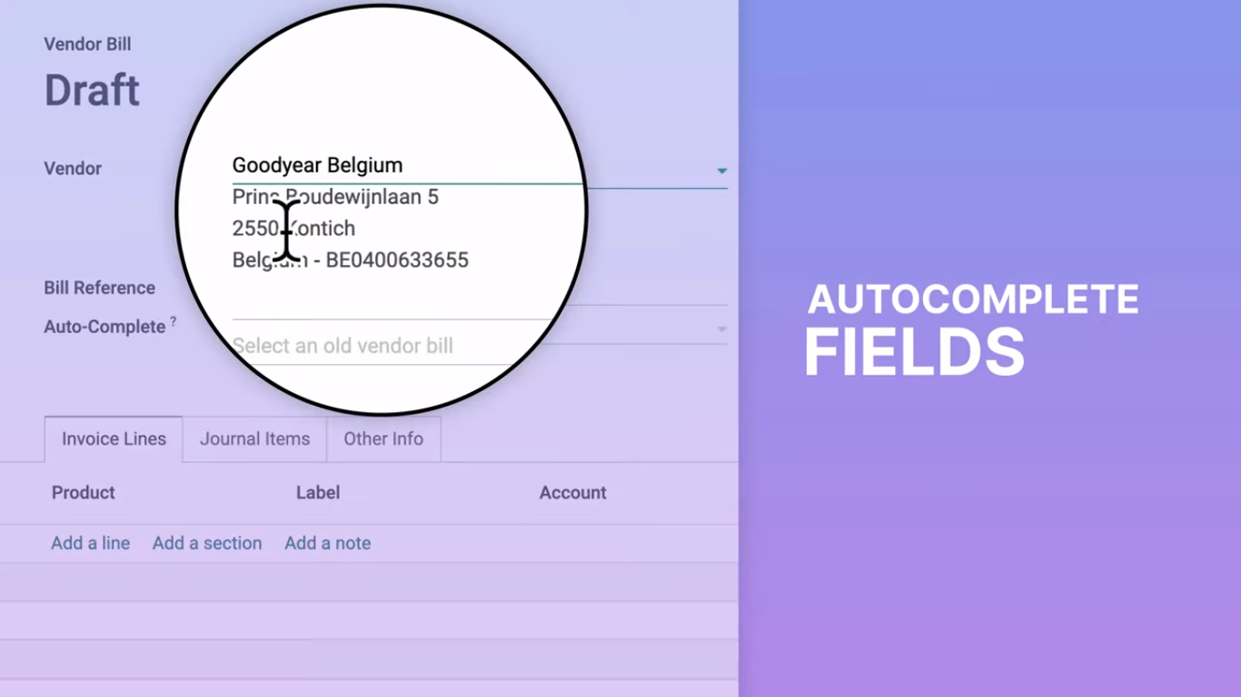Click the Auto-Complete help question mark
Viewport: 1241px width, 697px height.
174,321
